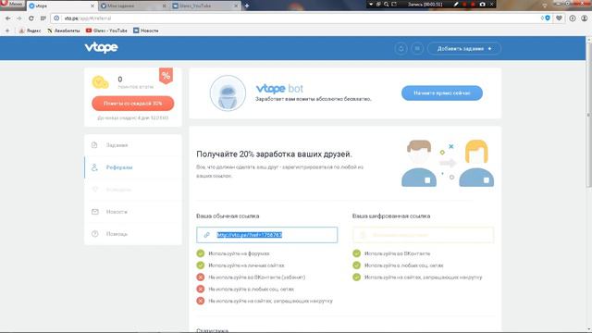Viewport: 592px width, 333px height.
Task: Click the site info icon in the address bar
Action: tap(56, 18)
